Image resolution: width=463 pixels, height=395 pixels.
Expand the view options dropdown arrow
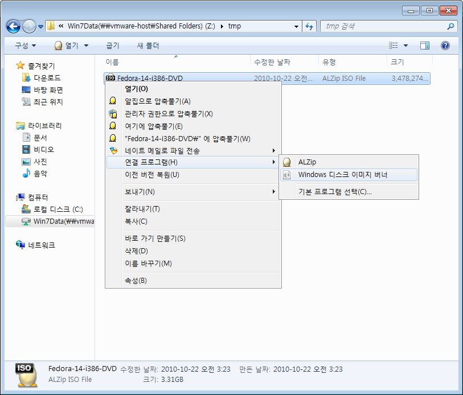tap(405, 46)
